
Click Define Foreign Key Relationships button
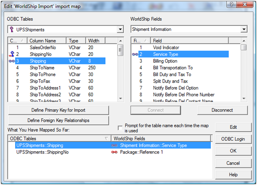58,121
